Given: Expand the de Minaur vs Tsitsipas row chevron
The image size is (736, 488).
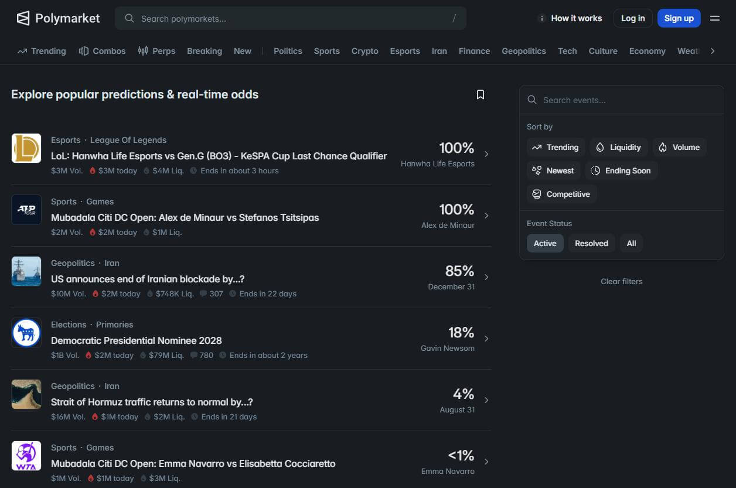Looking at the screenshot, I should pos(486,216).
